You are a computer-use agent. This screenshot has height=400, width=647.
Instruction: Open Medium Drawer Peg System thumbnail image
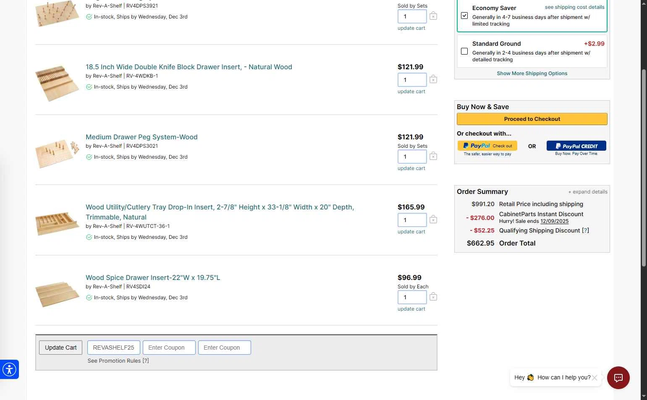tap(57, 153)
